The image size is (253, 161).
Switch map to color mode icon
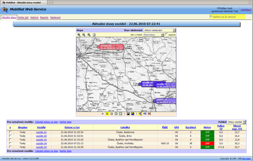coord(133,114)
